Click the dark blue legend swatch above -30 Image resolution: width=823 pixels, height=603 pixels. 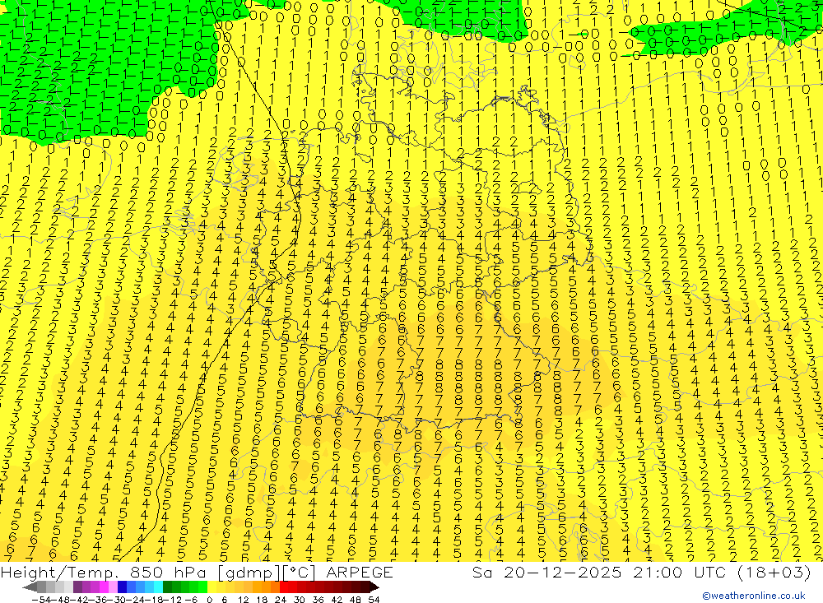(122, 587)
